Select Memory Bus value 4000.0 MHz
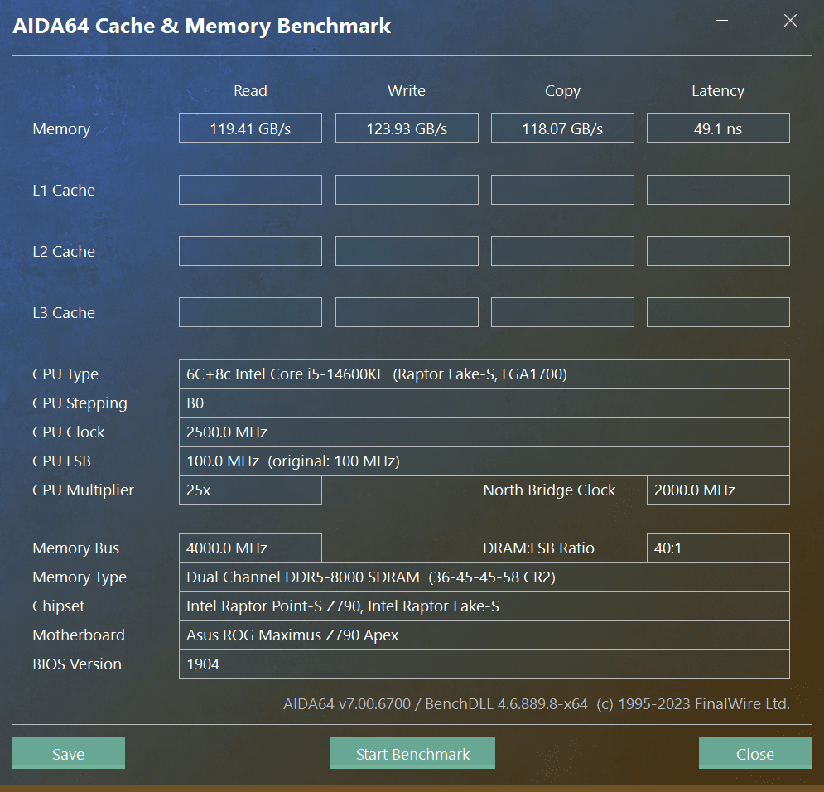Screen dimensions: 824x792 [x=250, y=548]
